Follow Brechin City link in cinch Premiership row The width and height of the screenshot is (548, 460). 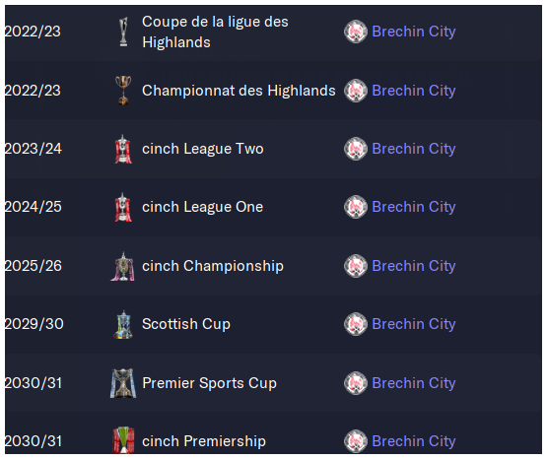coord(414,441)
